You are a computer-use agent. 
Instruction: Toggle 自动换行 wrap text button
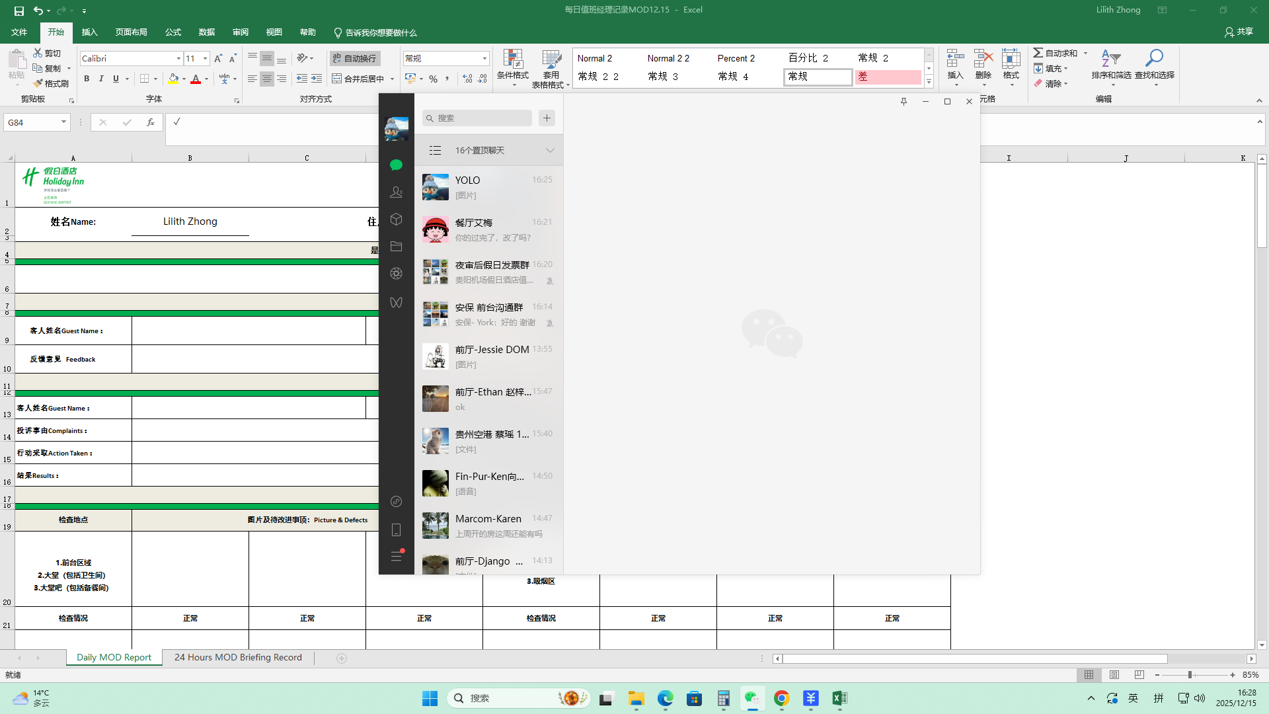(355, 58)
